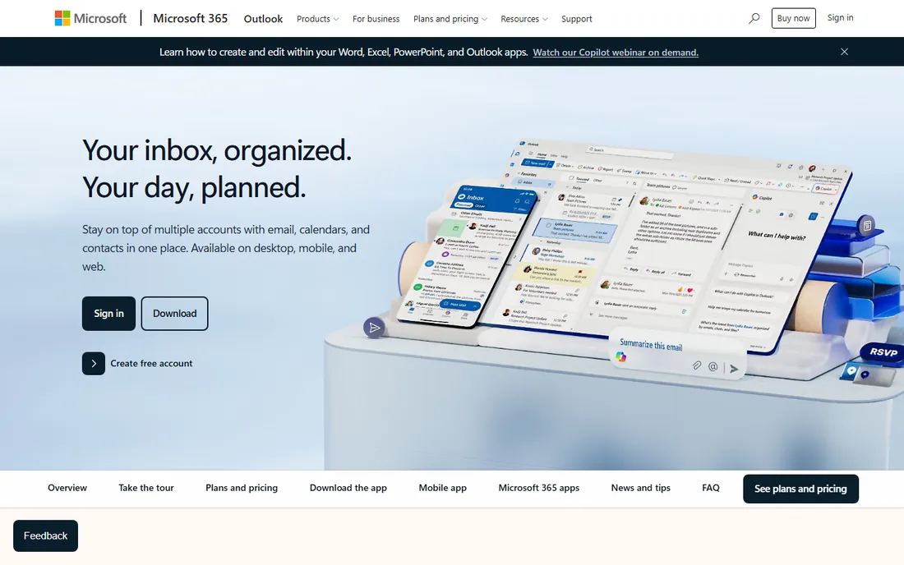Expand the Plans and pricing menu

pos(450,19)
